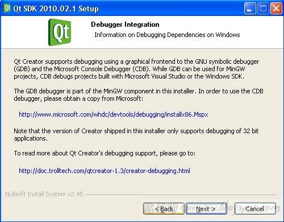The image size is (284, 222).
Task: Cancel the Qt SDK setup
Action: 255,209
